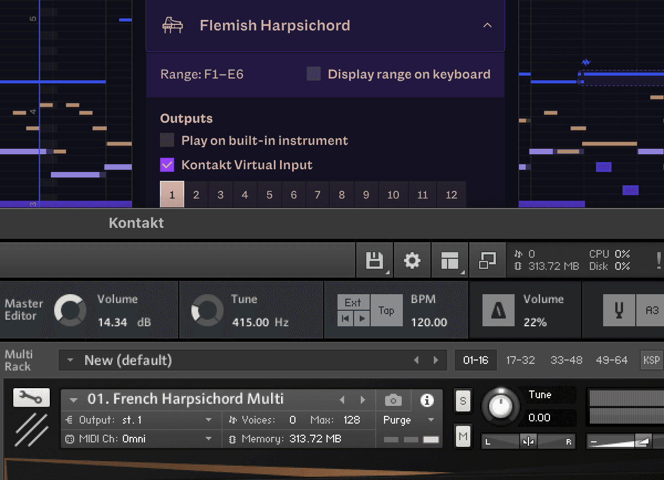Switch to the 17-32 channel tab
The image size is (664, 480).
(x=520, y=359)
